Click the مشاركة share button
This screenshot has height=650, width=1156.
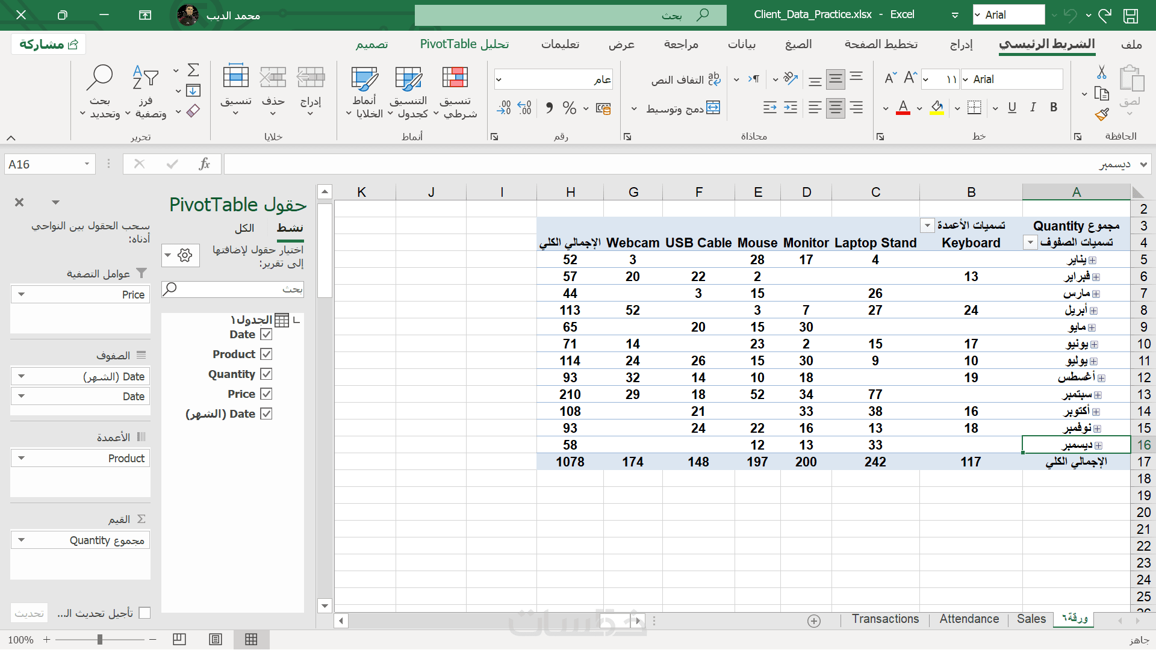click(49, 44)
